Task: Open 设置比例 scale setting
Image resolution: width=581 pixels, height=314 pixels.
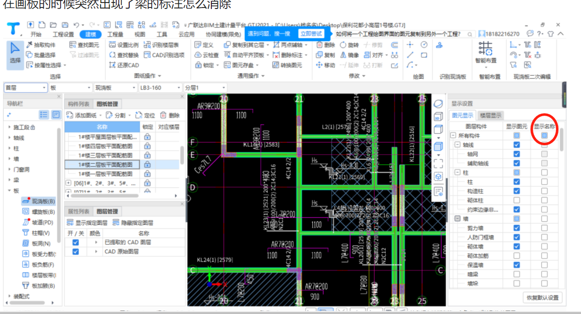Action: point(124,45)
